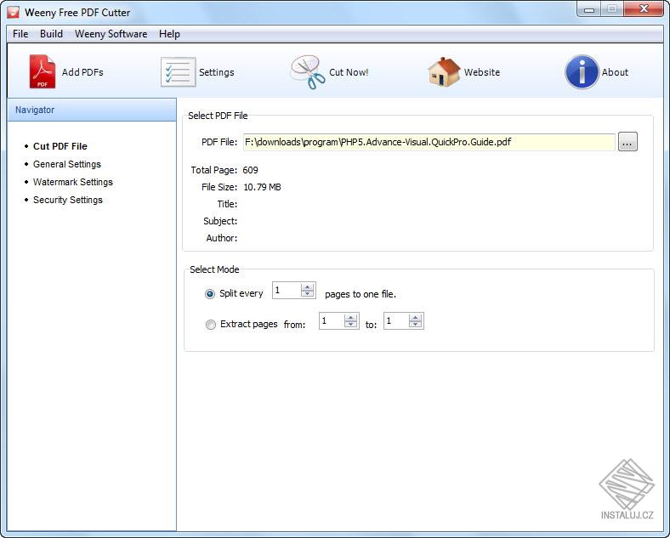The image size is (670, 538).
Task: Open Security Settings in Navigator
Action: 68,201
